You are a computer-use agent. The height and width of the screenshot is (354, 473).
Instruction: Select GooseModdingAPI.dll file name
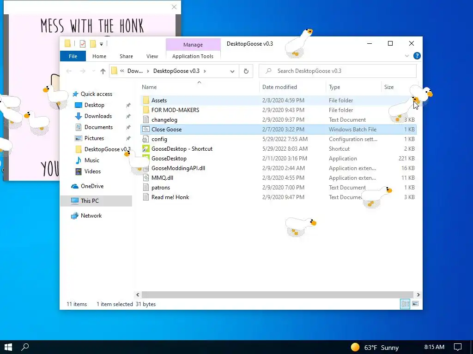tap(178, 168)
